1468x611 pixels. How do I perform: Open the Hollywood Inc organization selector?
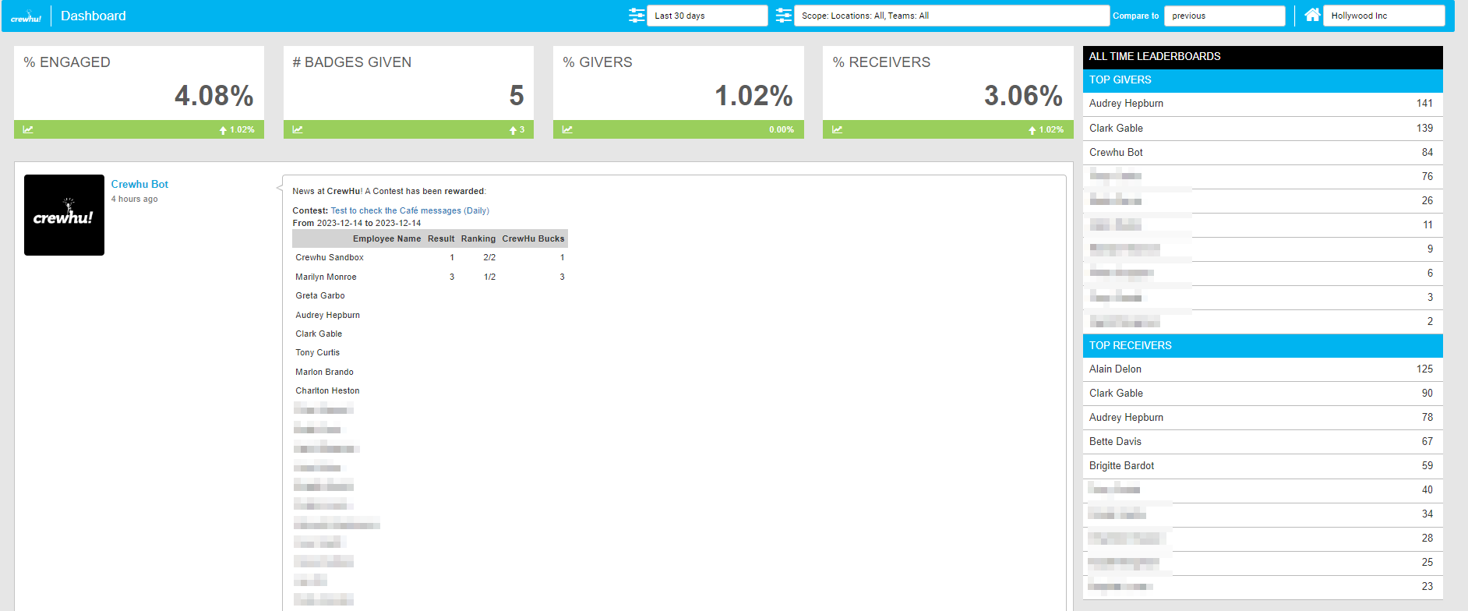coord(1383,16)
